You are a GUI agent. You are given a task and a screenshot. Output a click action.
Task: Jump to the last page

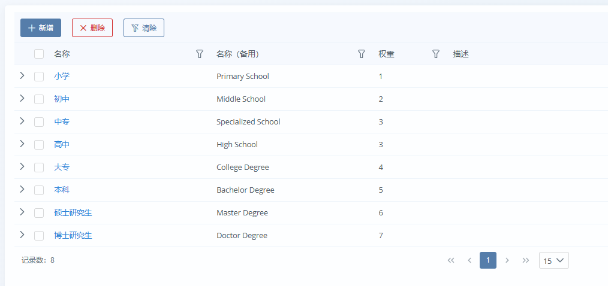(526, 260)
